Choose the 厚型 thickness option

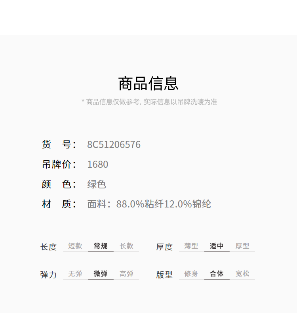(x=242, y=246)
